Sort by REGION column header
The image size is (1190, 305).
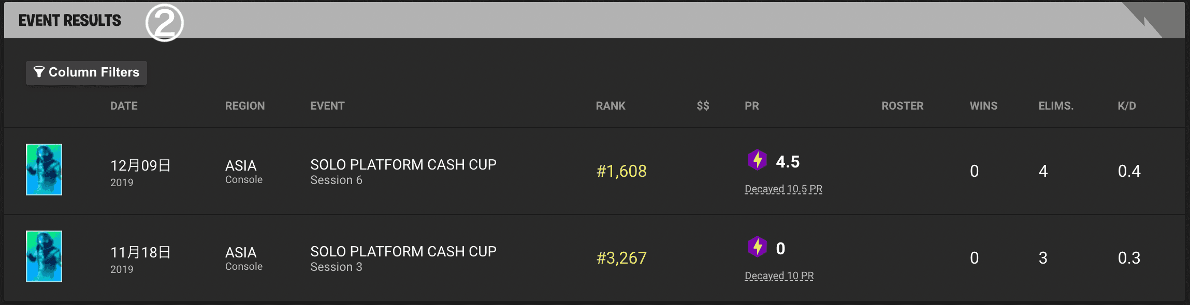pyautogui.click(x=245, y=106)
